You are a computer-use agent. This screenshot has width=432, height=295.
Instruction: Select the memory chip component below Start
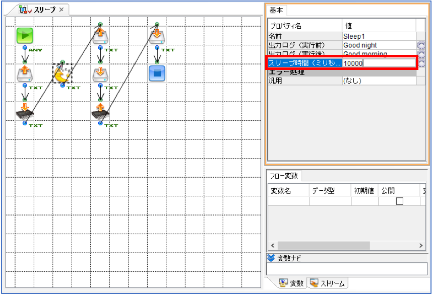point(25,111)
